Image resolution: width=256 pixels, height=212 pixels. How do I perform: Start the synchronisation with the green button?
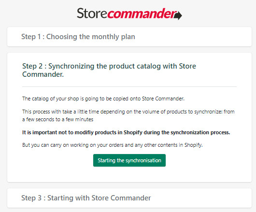pyautogui.click(x=129, y=160)
